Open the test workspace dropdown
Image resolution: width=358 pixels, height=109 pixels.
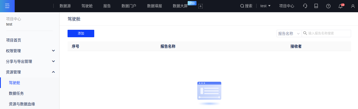[265, 6]
